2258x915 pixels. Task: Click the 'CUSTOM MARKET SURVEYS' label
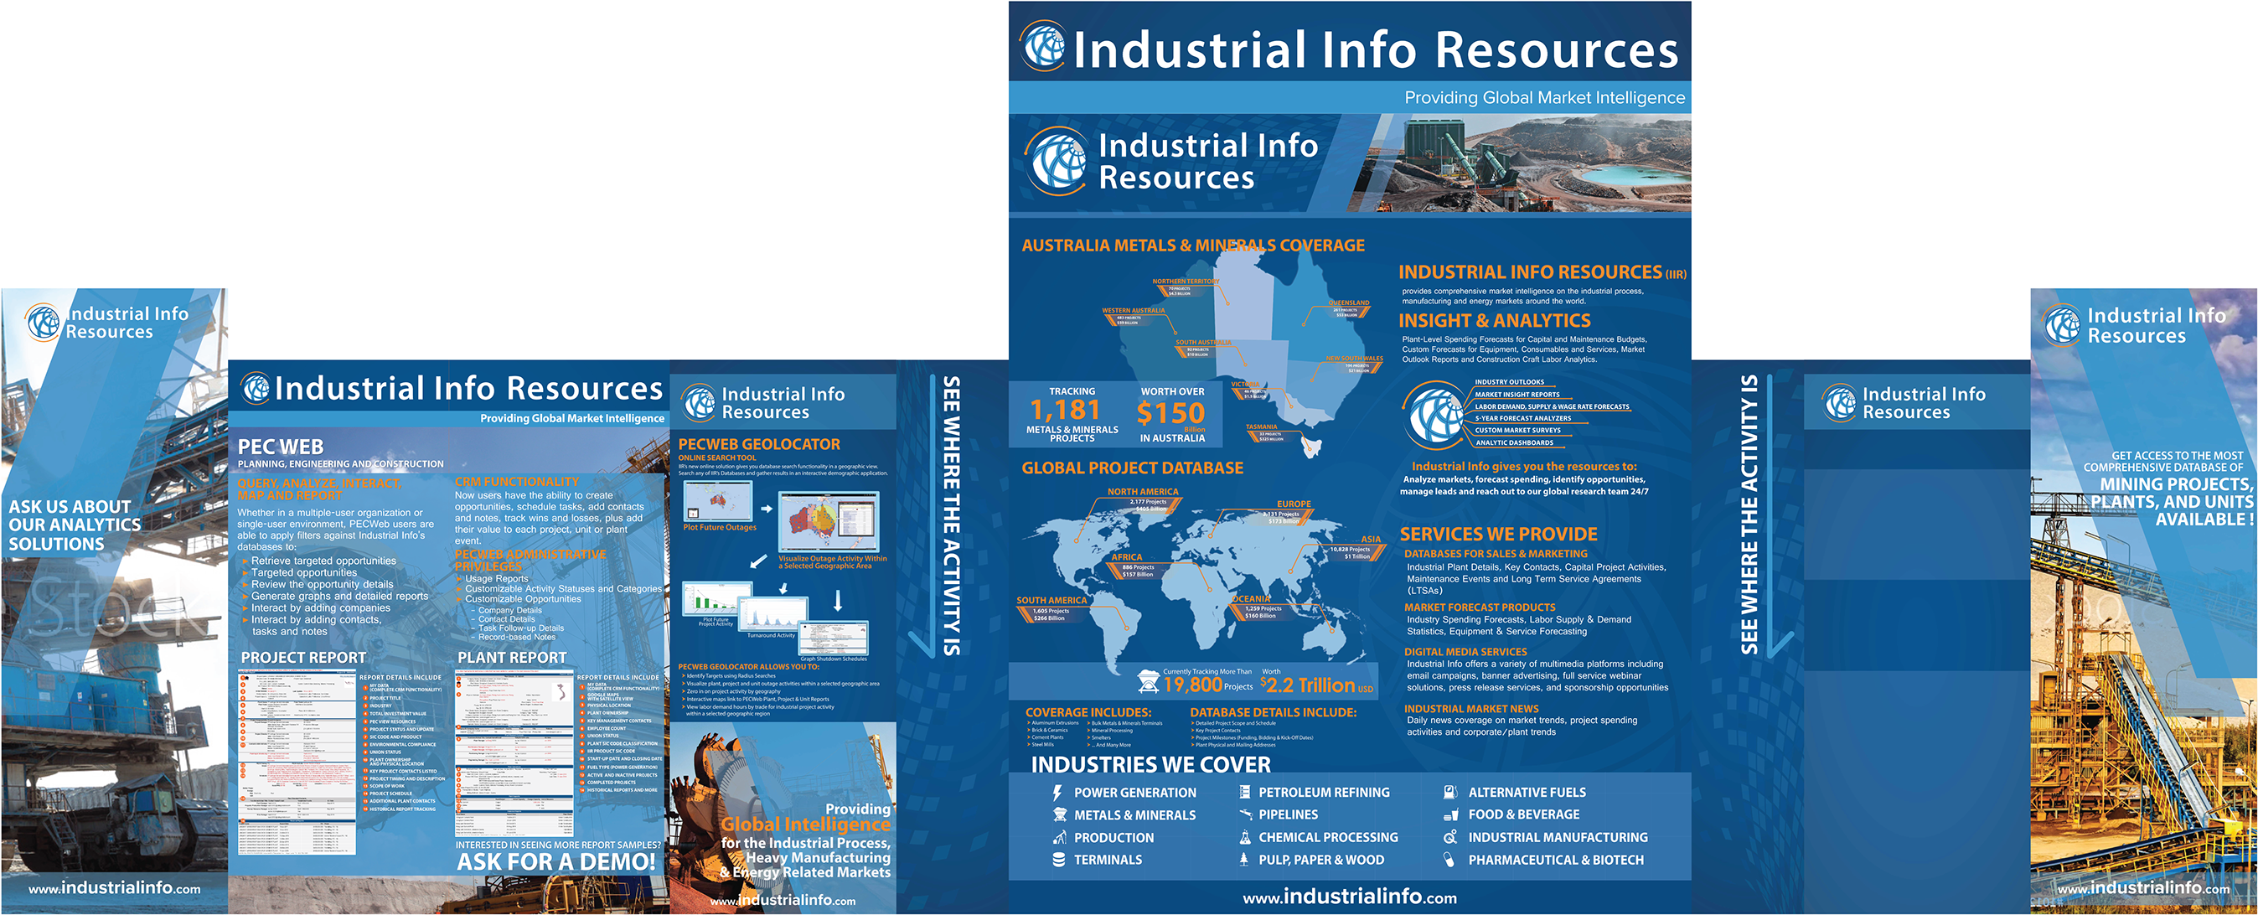(1517, 431)
